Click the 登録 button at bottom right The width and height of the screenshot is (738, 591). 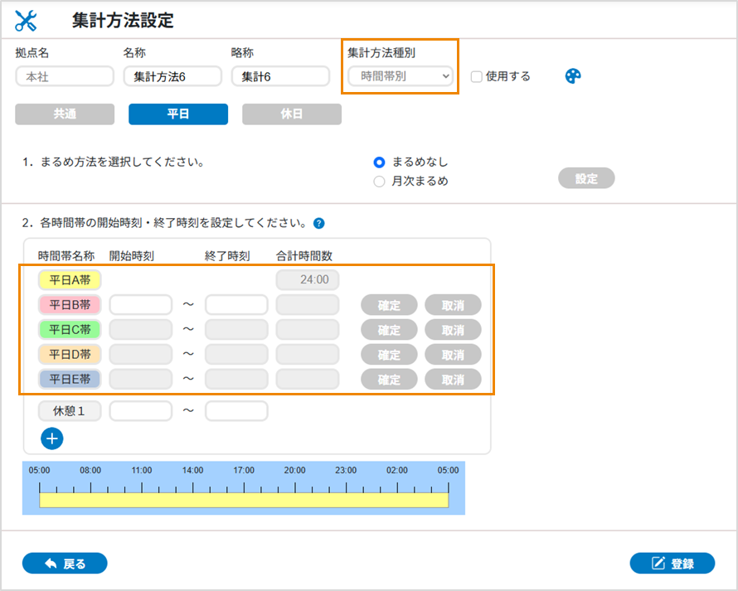(672, 563)
